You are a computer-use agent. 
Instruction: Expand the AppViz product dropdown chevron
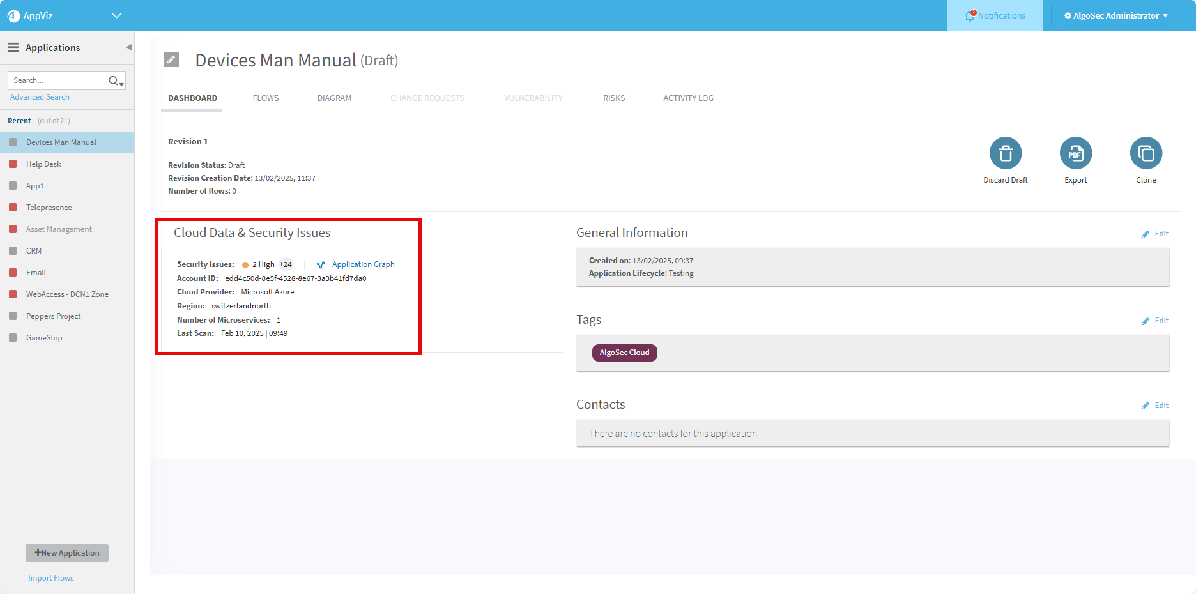point(116,15)
